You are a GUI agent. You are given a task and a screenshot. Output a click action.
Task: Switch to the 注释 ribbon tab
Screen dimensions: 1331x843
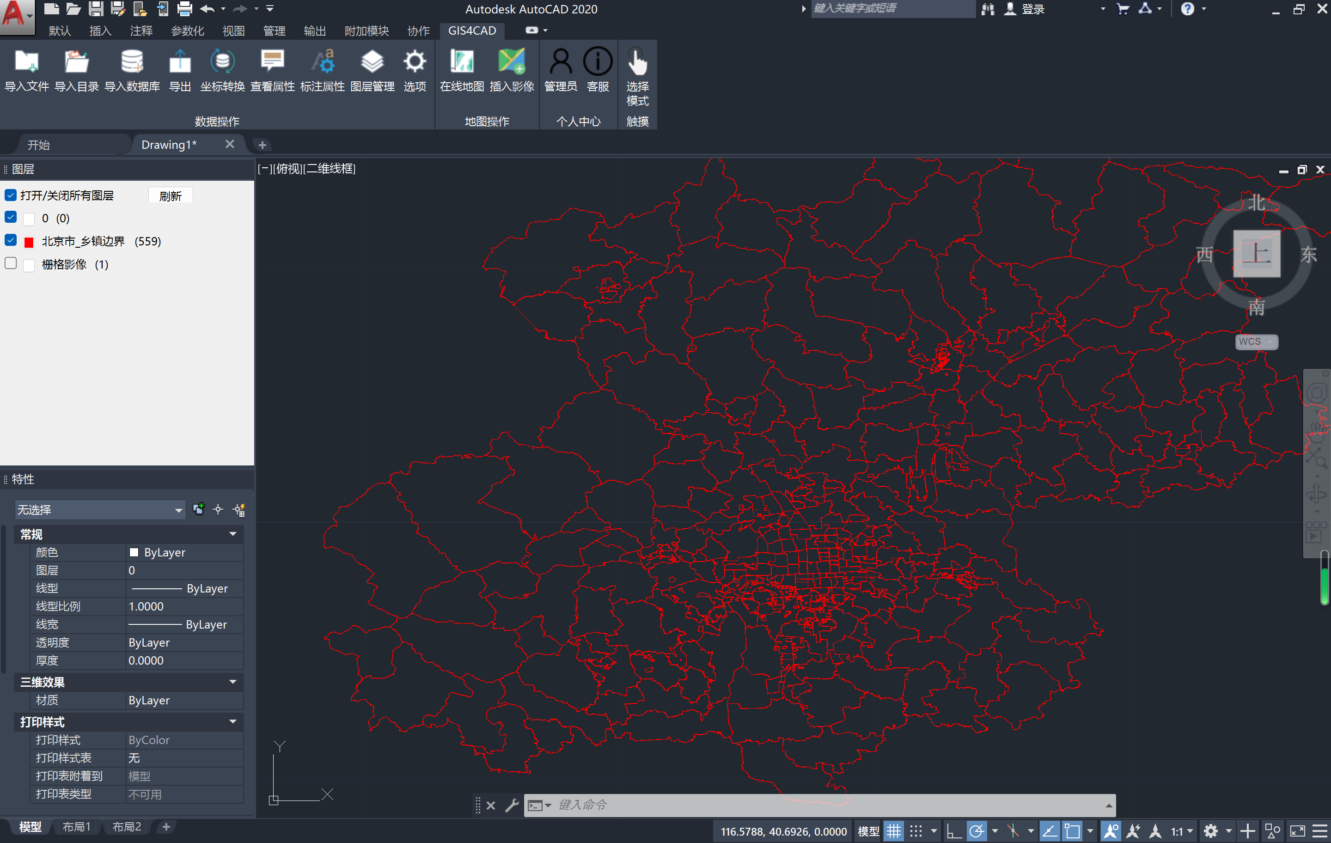141,31
